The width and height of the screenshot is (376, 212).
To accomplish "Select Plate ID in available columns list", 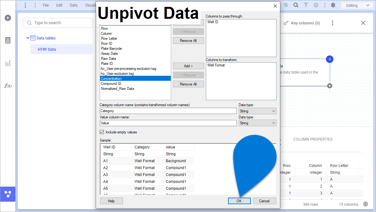I will click(x=107, y=64).
